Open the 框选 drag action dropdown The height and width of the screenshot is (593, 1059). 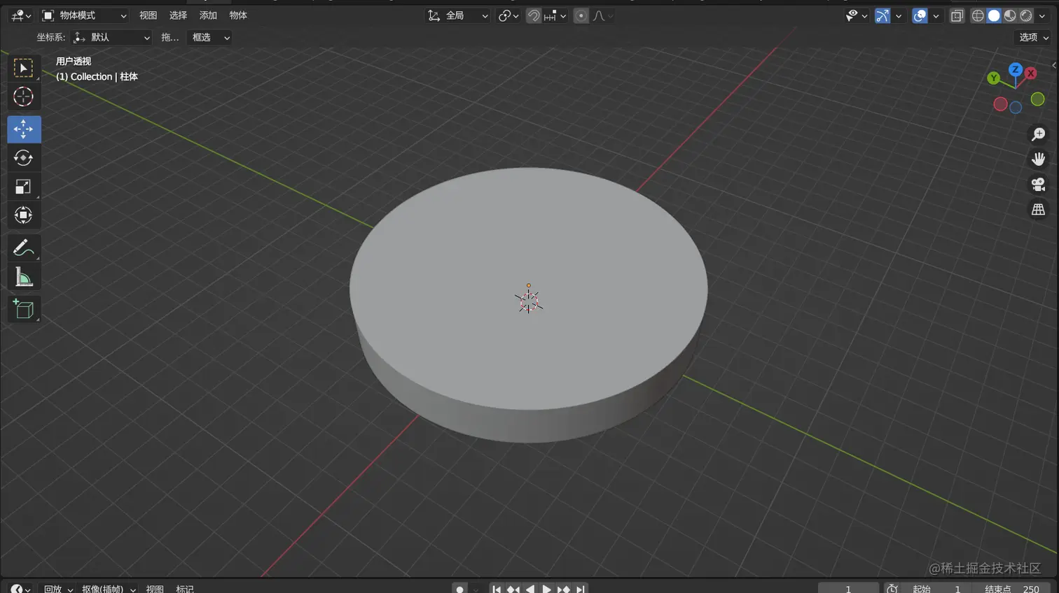pos(211,37)
